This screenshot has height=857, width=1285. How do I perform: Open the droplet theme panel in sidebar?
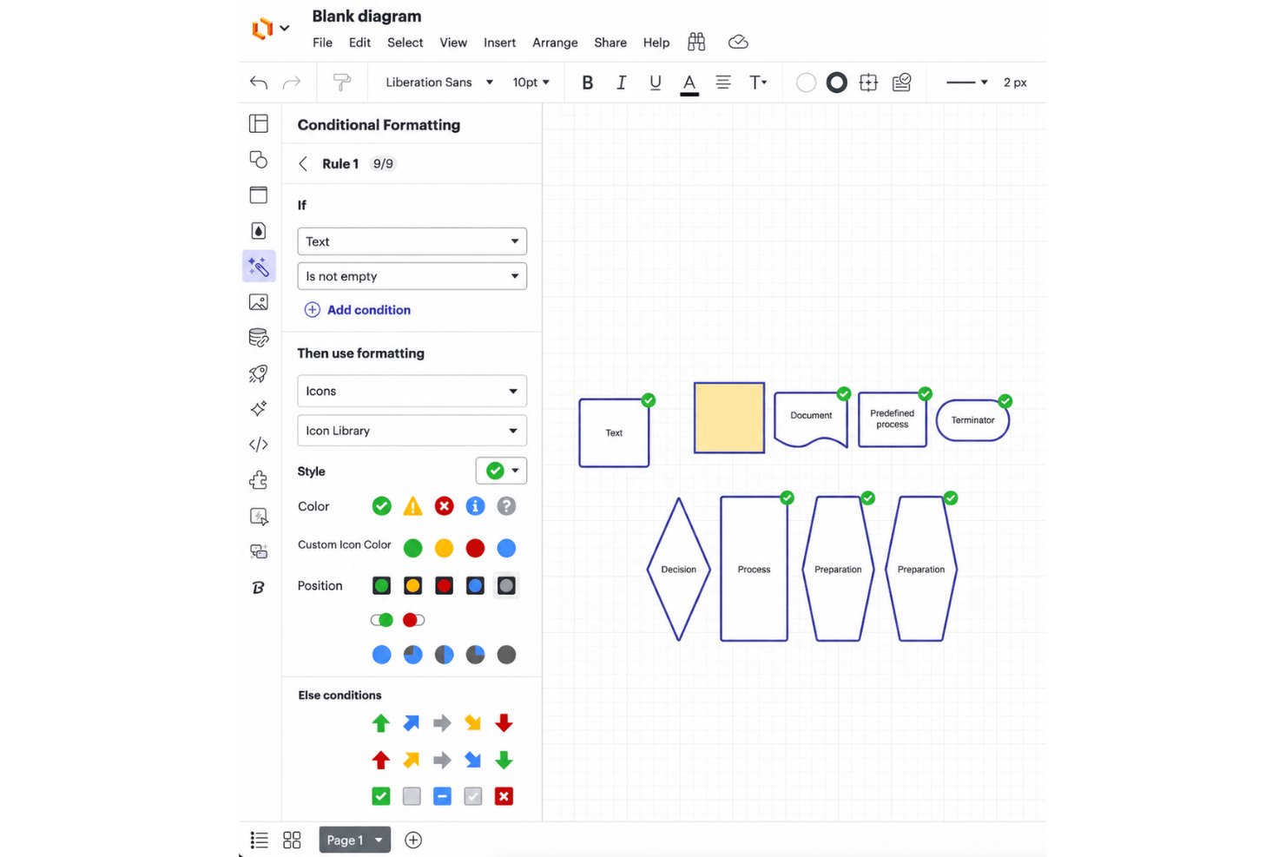[x=259, y=231]
